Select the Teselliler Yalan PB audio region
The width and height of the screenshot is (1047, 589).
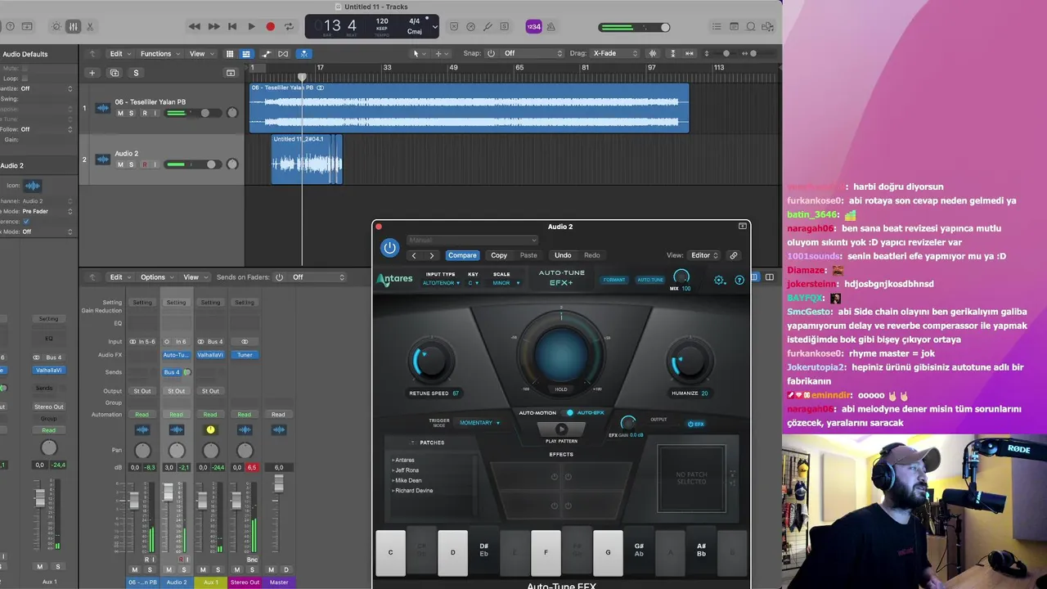coord(469,107)
